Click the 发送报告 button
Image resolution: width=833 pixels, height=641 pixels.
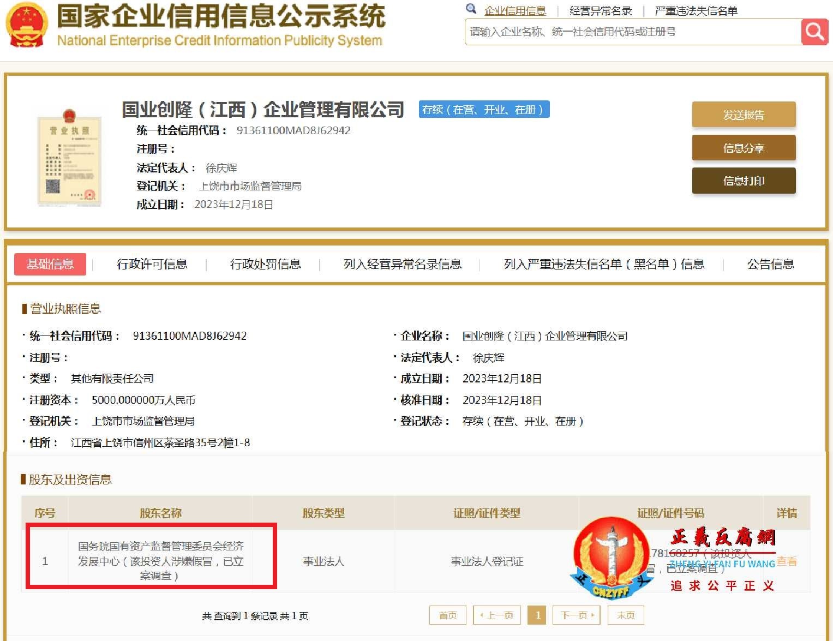(x=744, y=115)
